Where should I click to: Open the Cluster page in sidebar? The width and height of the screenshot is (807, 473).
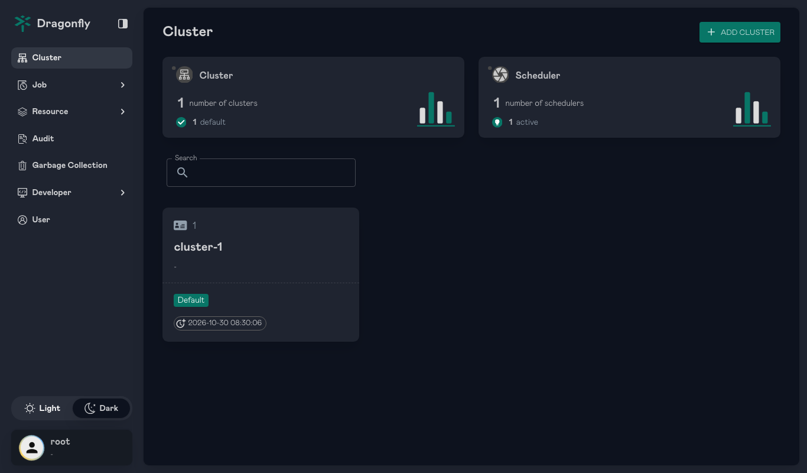point(71,58)
